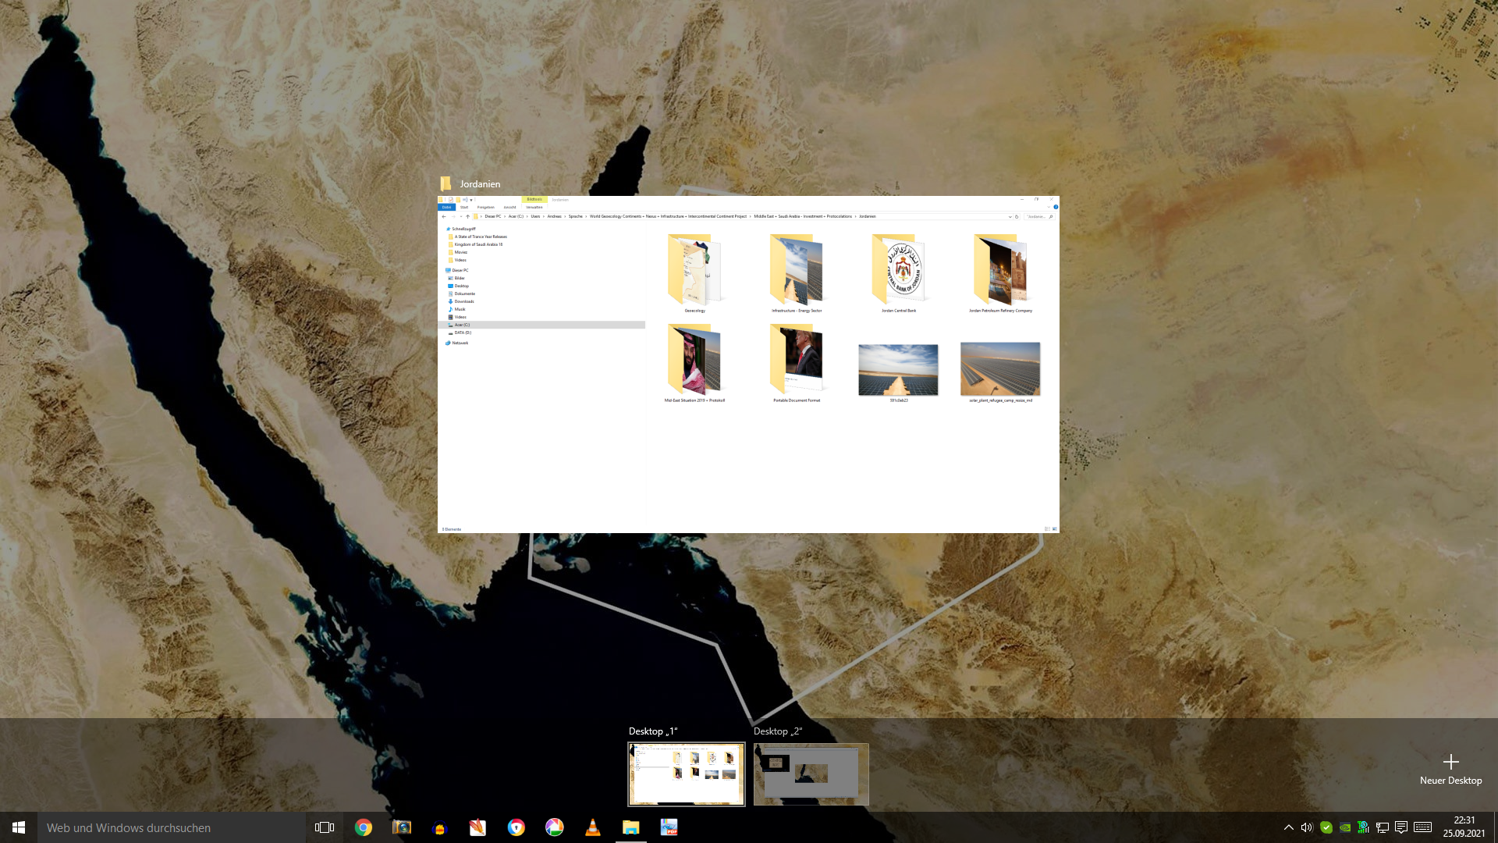Open the feather quill app on the taskbar
The width and height of the screenshot is (1498, 843).
[x=477, y=827]
